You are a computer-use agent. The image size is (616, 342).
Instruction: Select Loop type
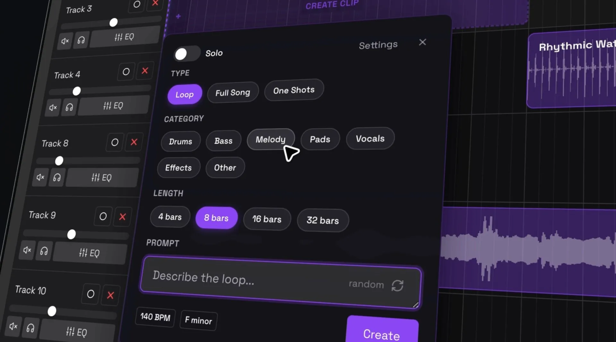(185, 94)
